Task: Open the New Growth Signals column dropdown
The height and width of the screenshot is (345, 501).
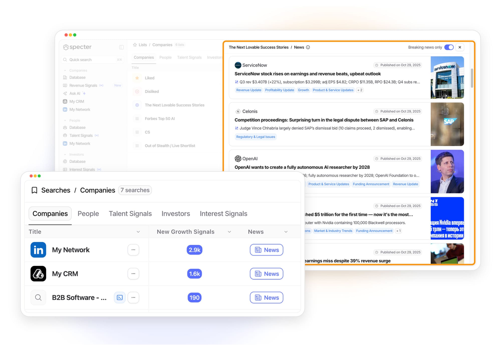Action: 229,232
